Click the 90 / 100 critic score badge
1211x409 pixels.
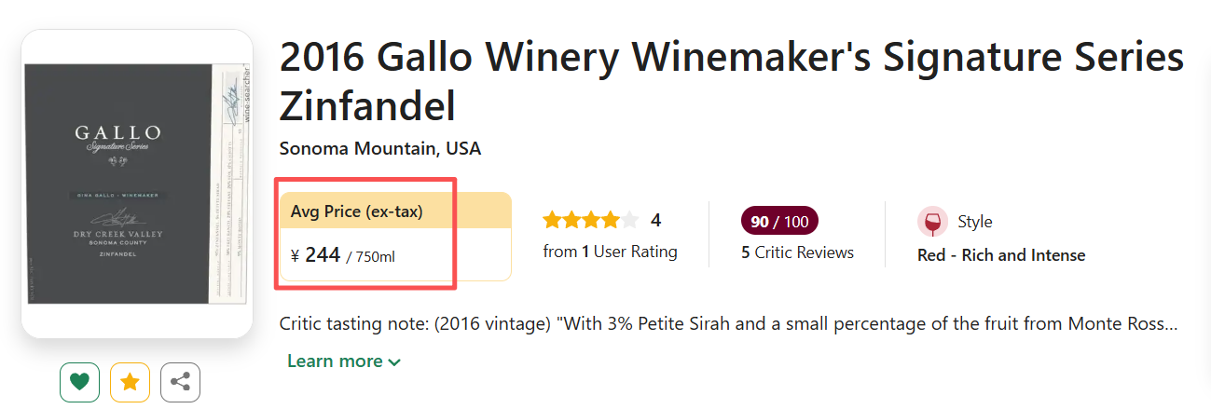point(779,222)
